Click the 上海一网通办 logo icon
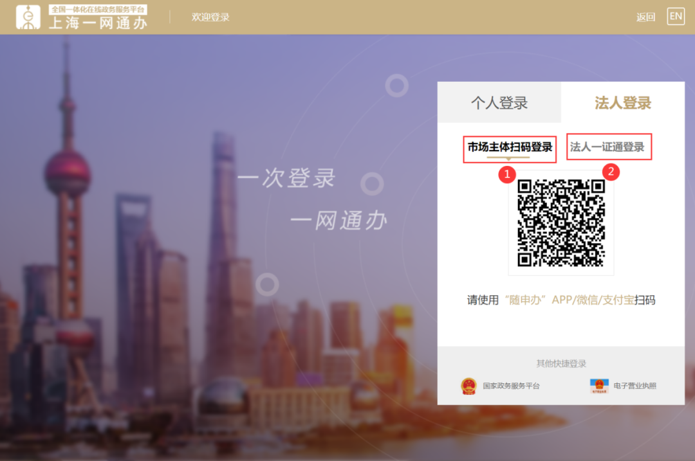The image size is (695, 461). click(x=28, y=17)
